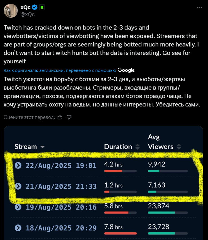
Task: Open the three-dots more options menu
Action: (x=200, y=7)
